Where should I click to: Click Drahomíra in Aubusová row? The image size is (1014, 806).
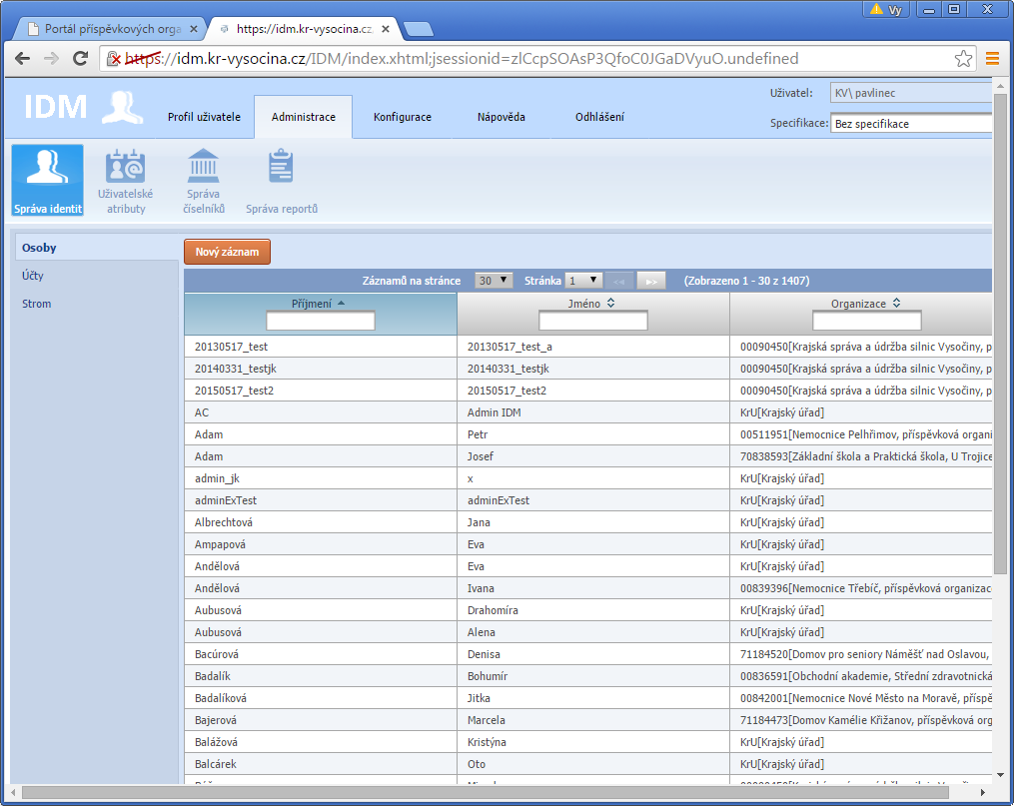click(x=593, y=610)
